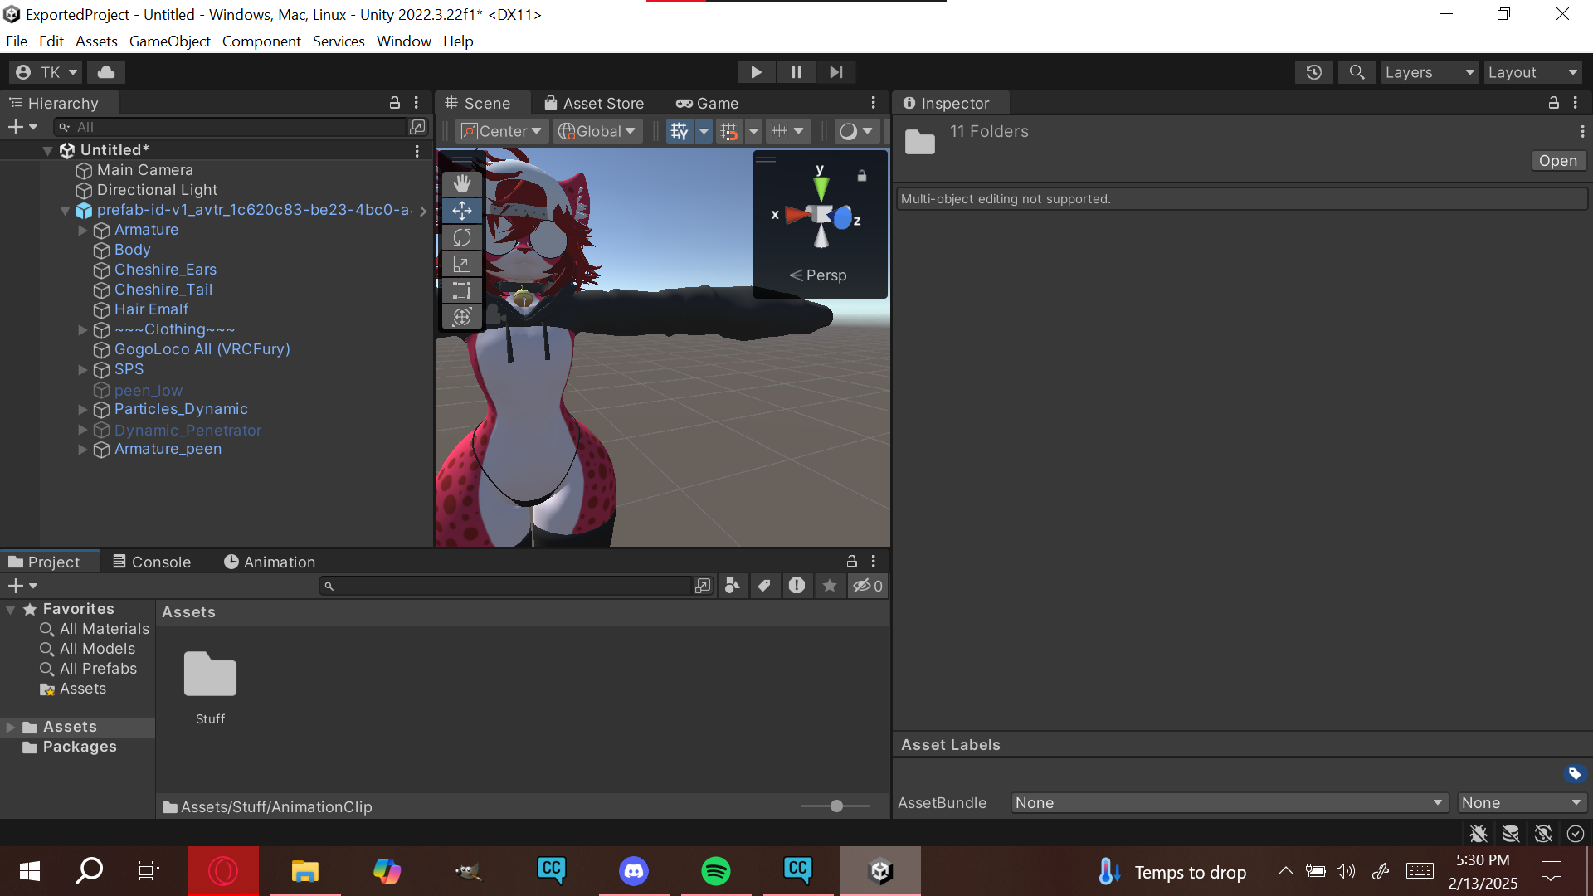Toggle grid snapping icon
This screenshot has width=1593, height=896.
coord(728,131)
